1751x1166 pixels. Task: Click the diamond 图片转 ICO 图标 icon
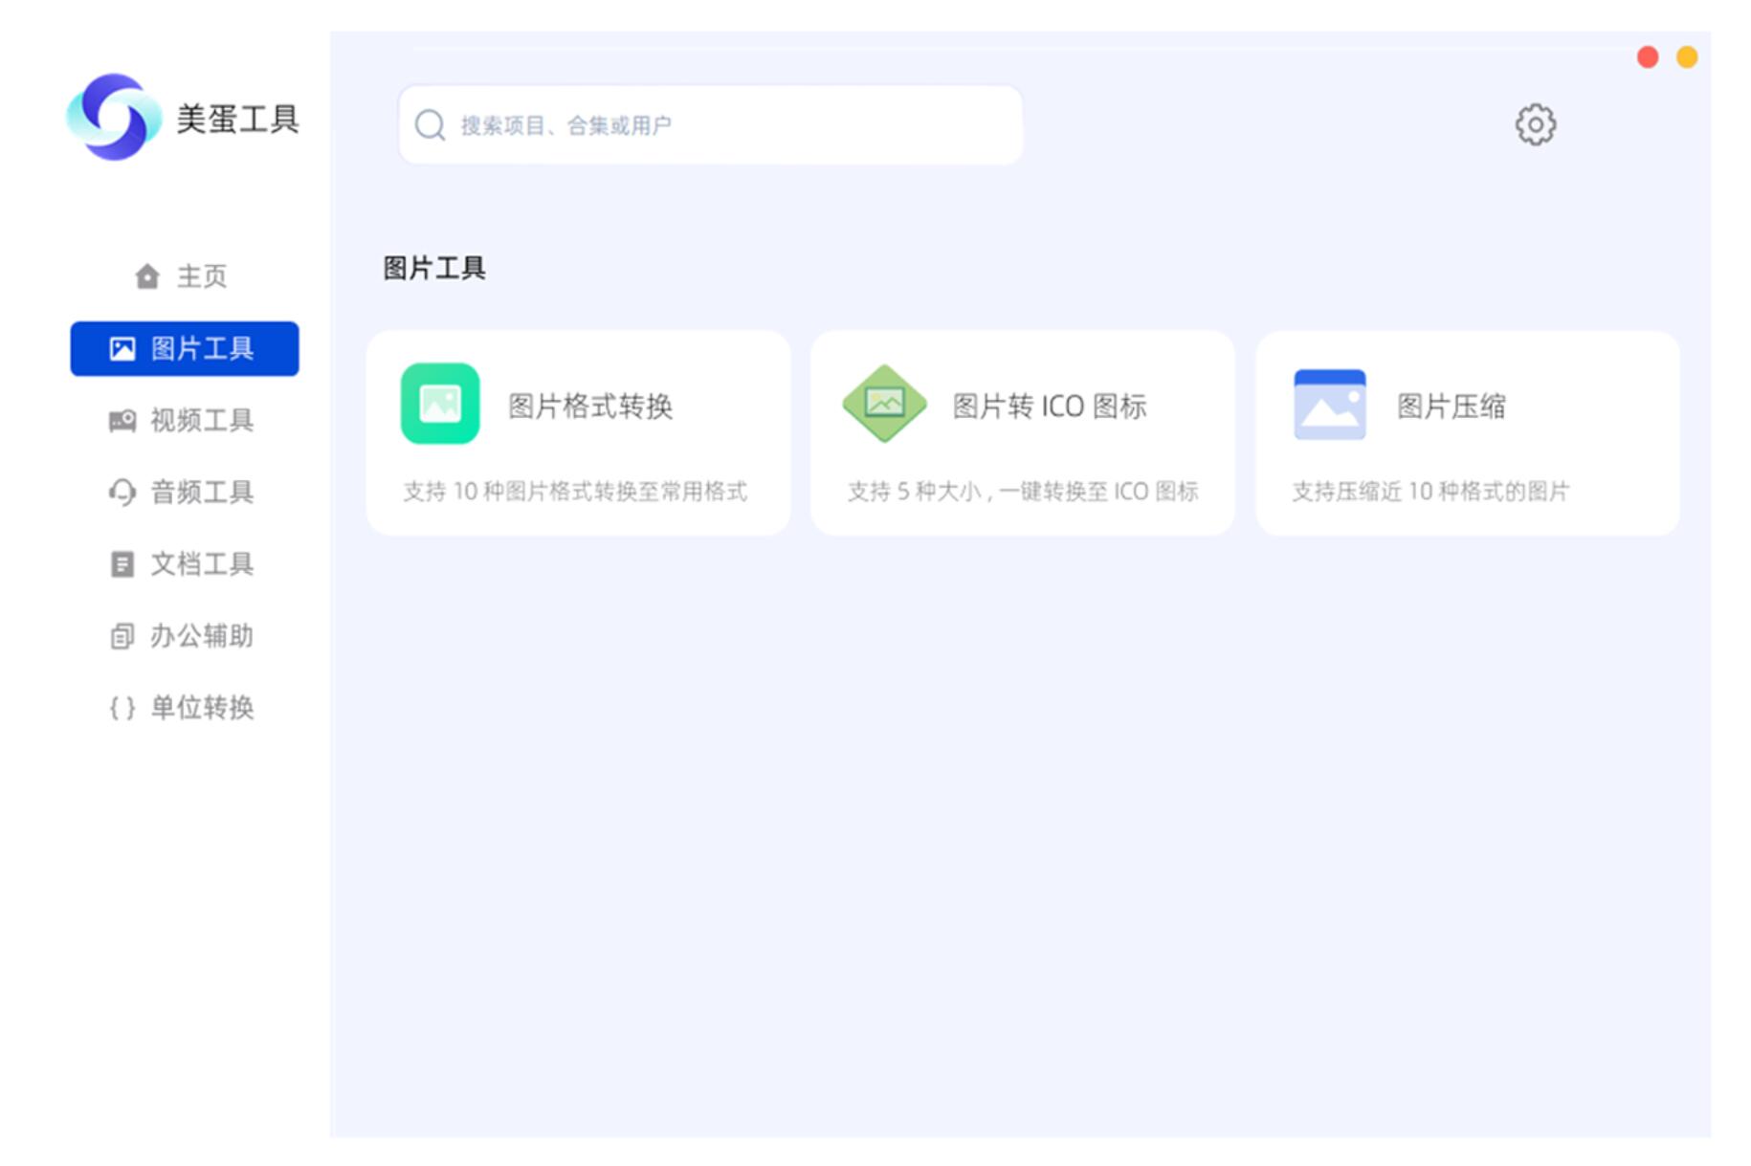coord(884,404)
